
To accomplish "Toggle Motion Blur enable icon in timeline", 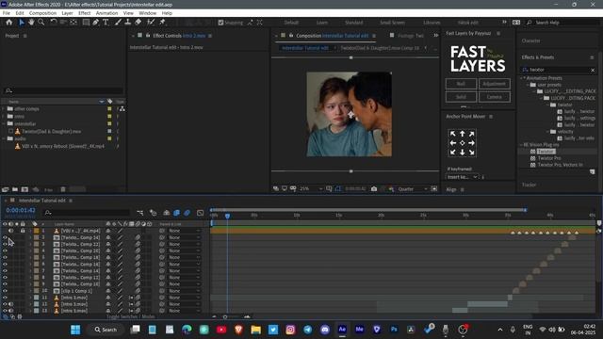I will click(x=187, y=213).
